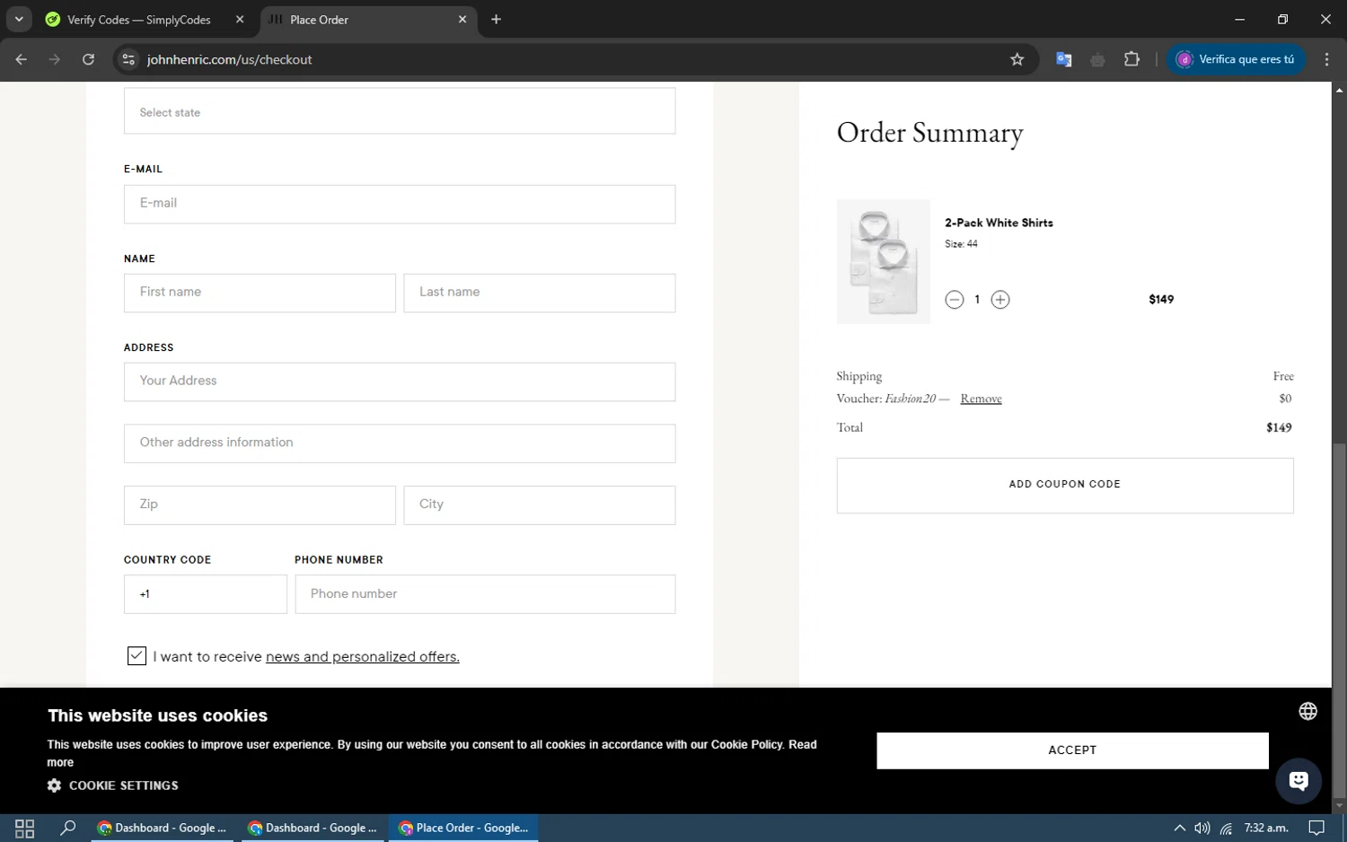Uncheck the receive news and offers checkbox
Screen dimensions: 1347x842
pyautogui.click(x=136, y=656)
